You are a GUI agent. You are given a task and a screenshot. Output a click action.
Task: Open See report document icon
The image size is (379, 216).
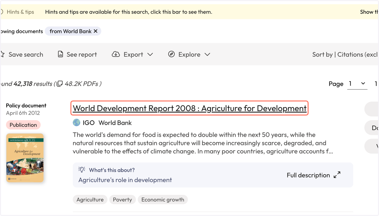pos(60,54)
